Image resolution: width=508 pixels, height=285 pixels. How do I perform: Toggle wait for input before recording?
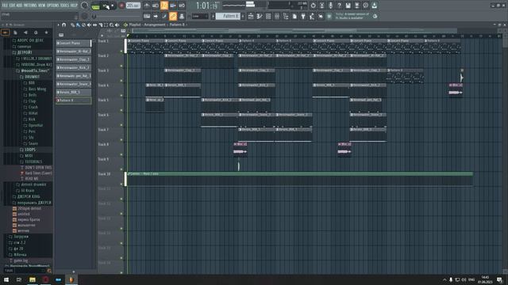point(156,6)
